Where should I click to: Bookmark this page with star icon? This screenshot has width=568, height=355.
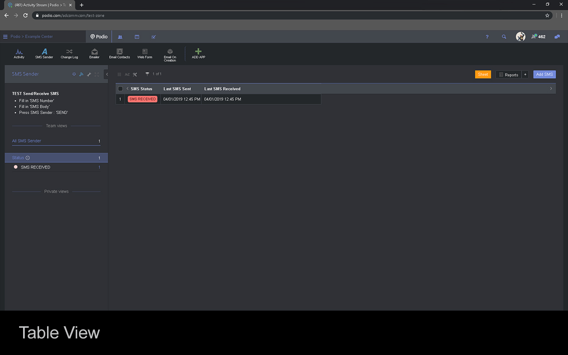tap(547, 15)
